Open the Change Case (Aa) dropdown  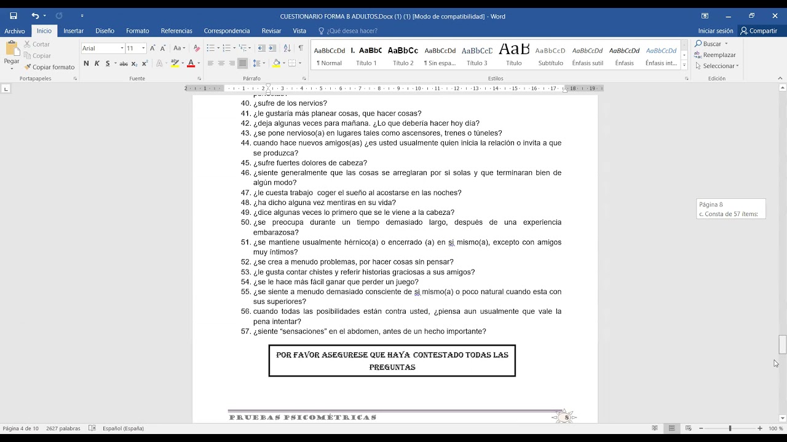coord(179,48)
